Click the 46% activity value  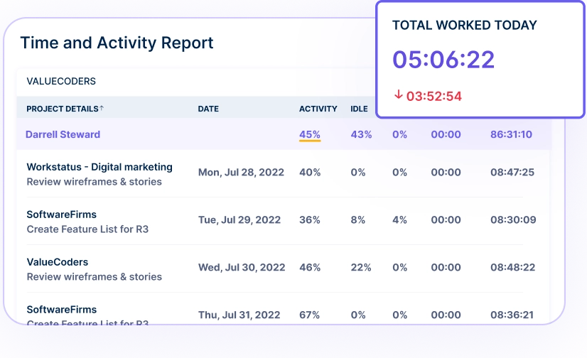tap(310, 267)
